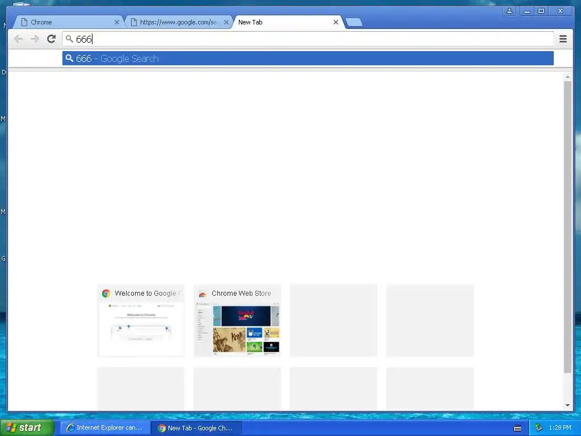This screenshot has width=581, height=436.
Task: Select the 666 - Google Search suggestion
Action: [308, 58]
